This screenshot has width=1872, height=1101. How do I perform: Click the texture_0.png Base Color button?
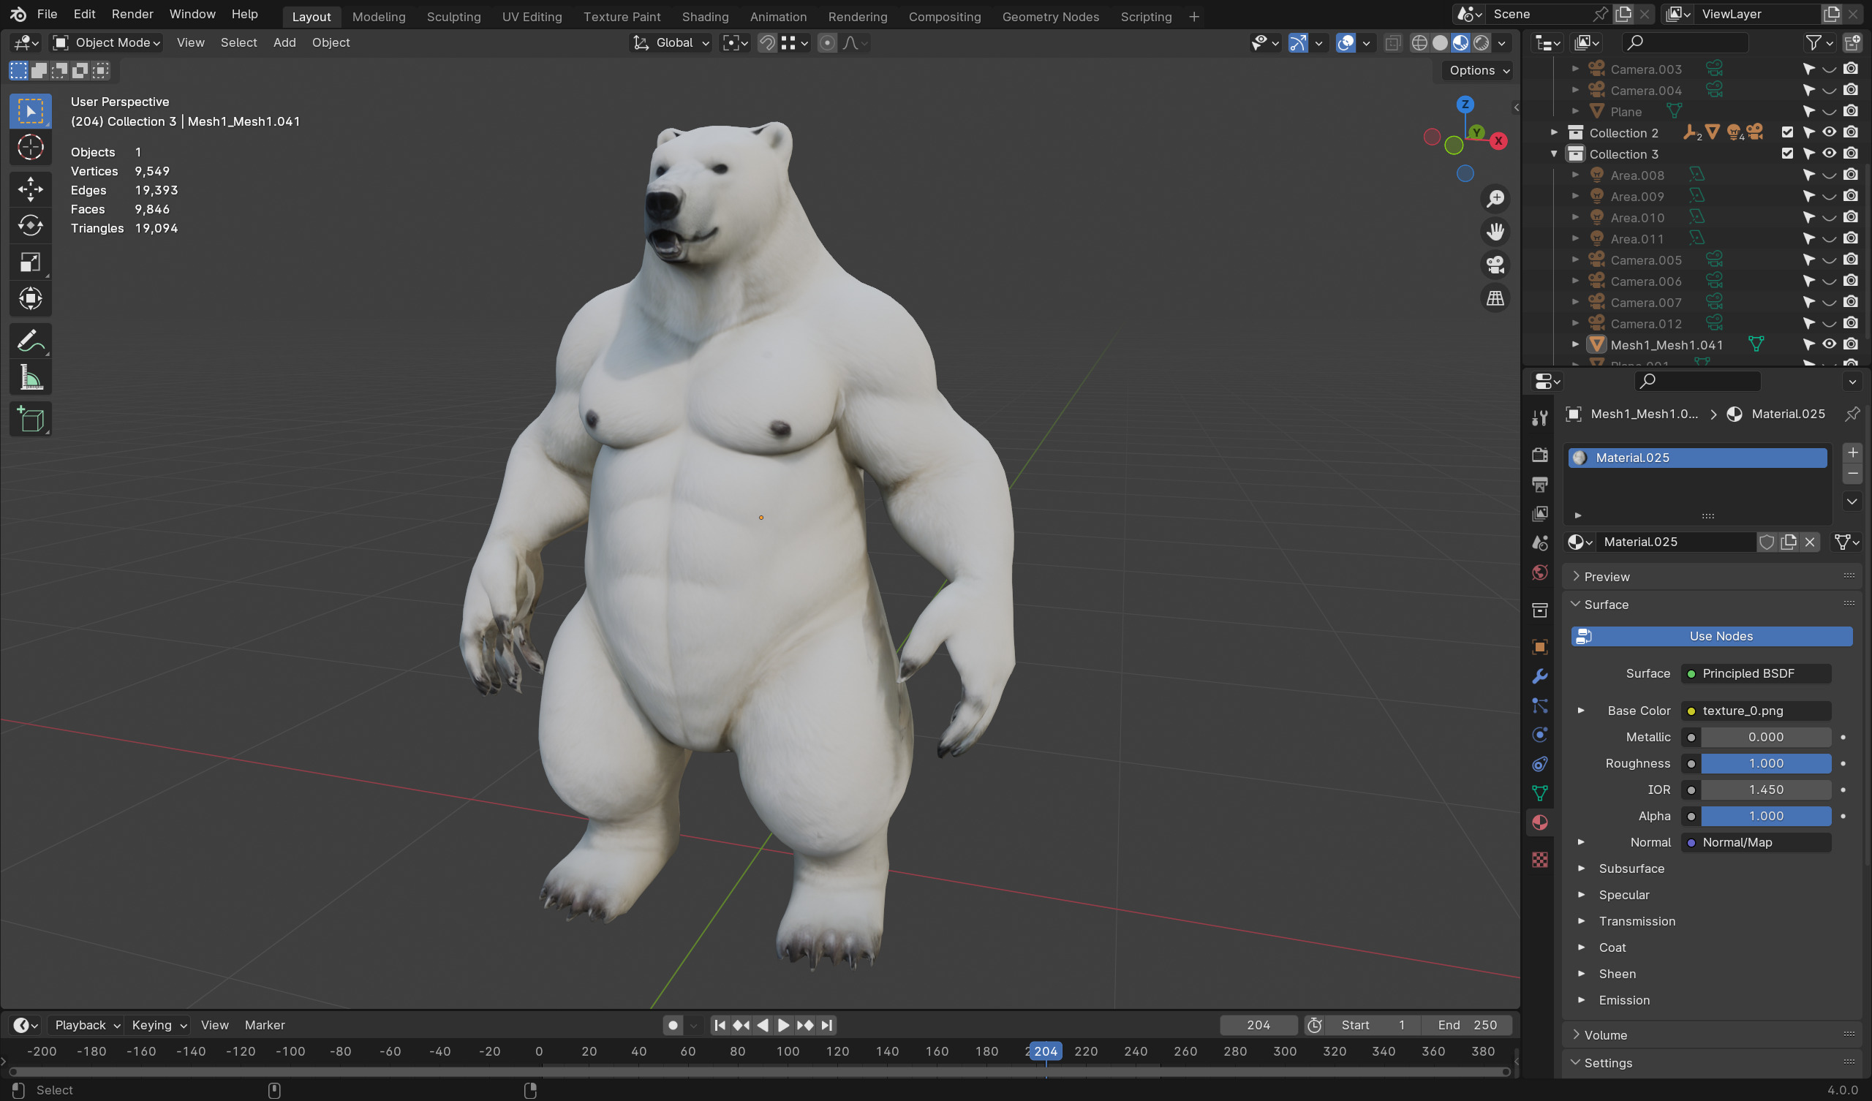(1756, 712)
